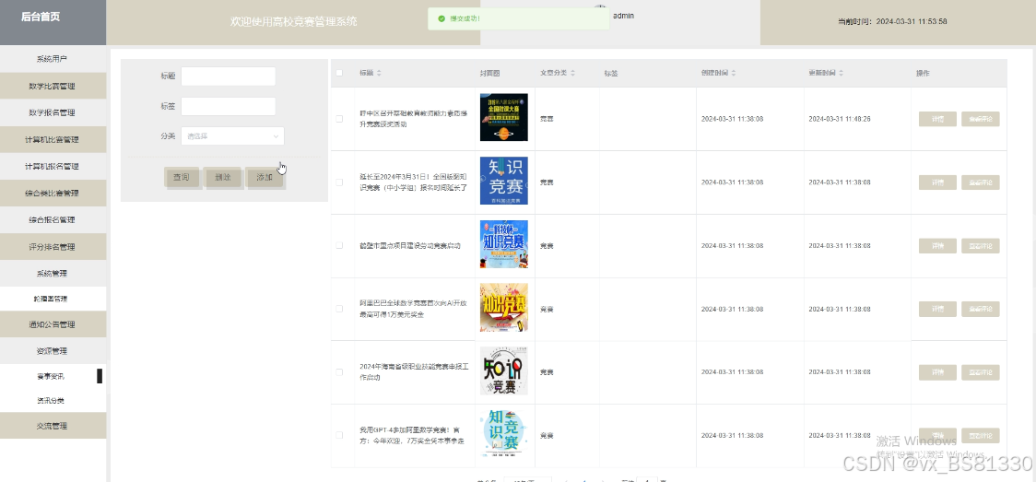Click title text 2024年海南省级职业技能竞赛申报工作启动
1036x482 pixels.
tap(414, 372)
